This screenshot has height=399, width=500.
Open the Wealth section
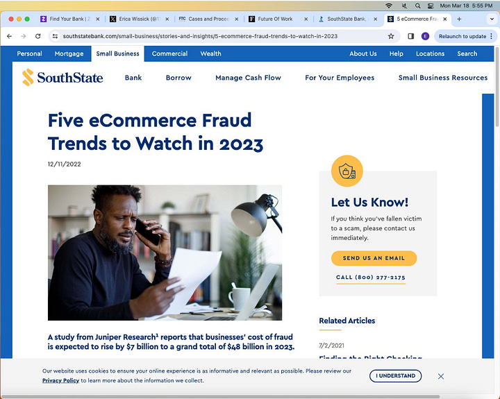(x=210, y=53)
